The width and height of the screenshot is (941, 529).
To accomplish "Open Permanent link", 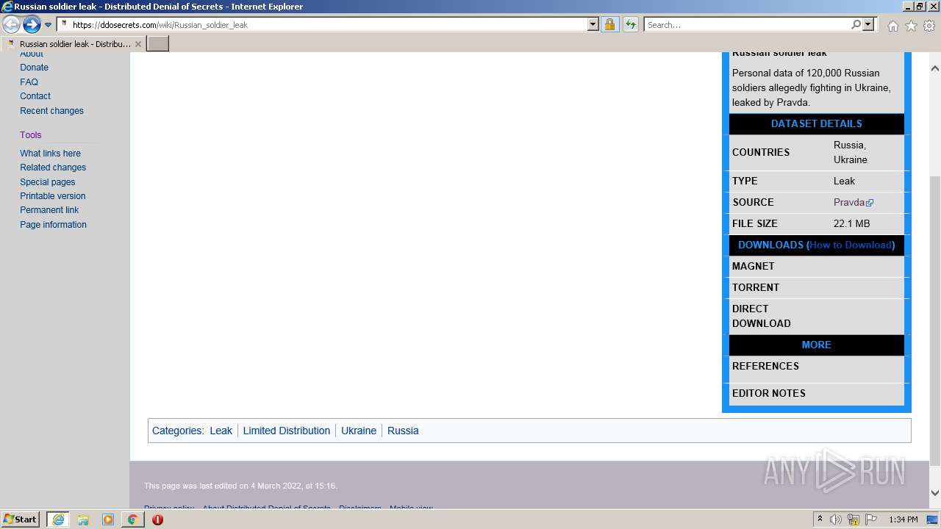I will coord(49,210).
